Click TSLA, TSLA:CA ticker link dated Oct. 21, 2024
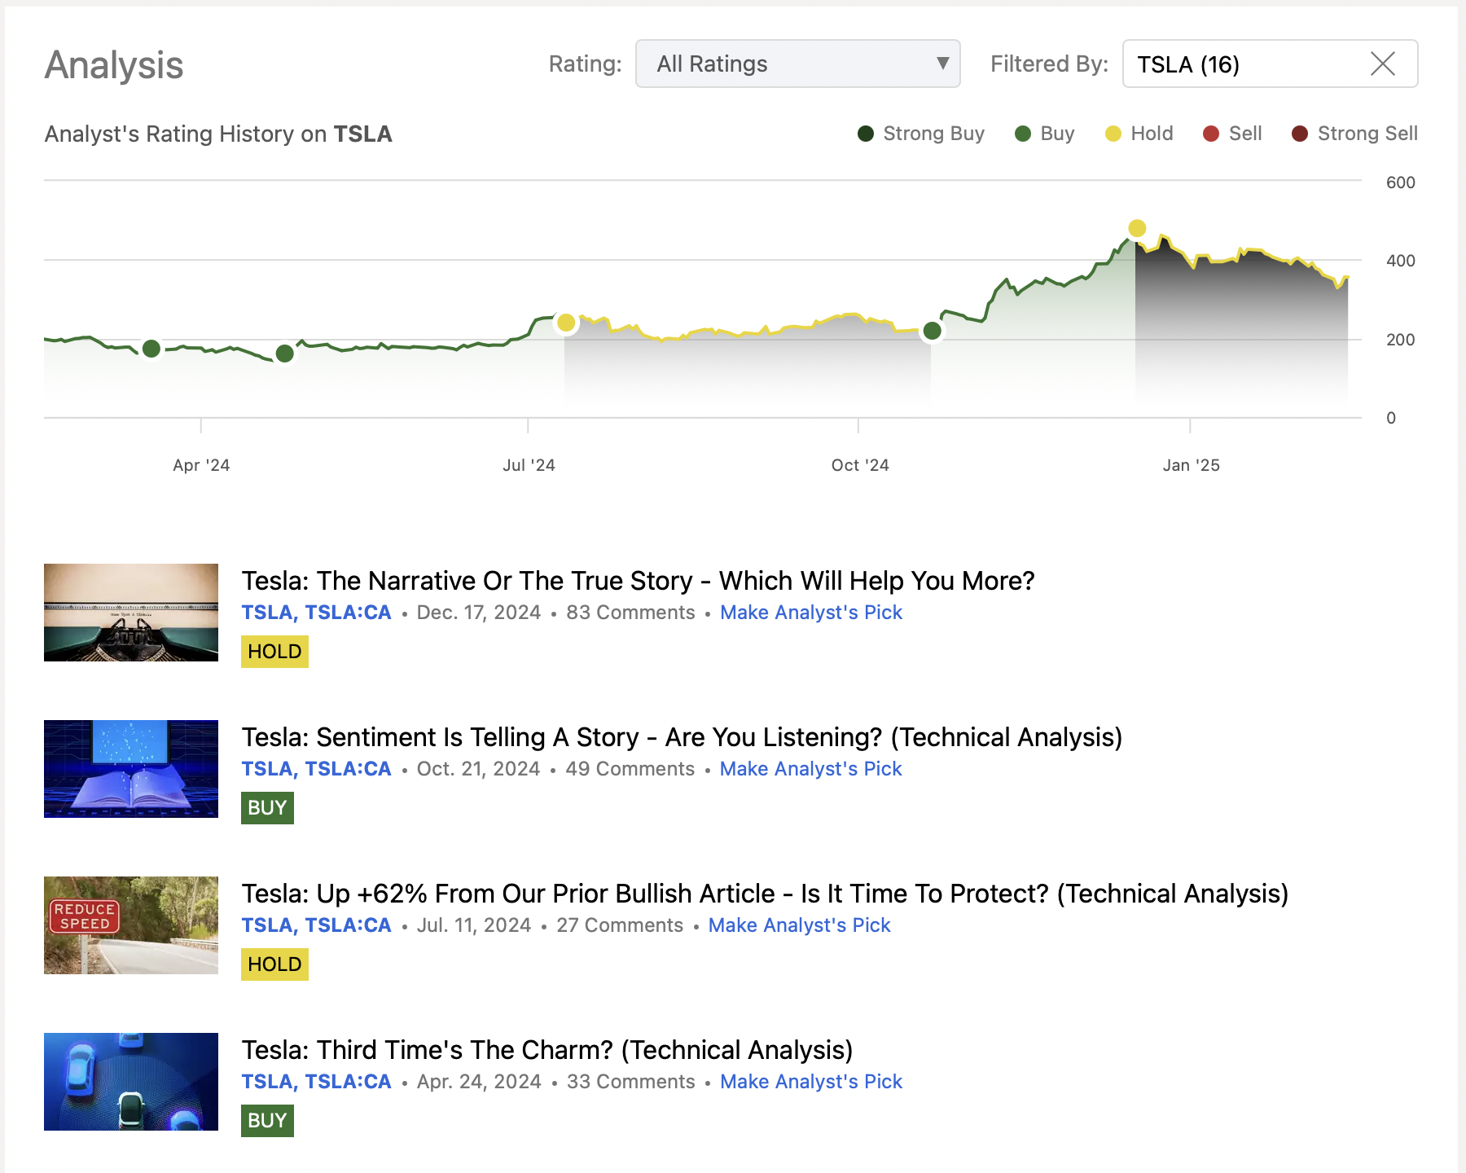The height and width of the screenshot is (1173, 1466). coord(316,769)
